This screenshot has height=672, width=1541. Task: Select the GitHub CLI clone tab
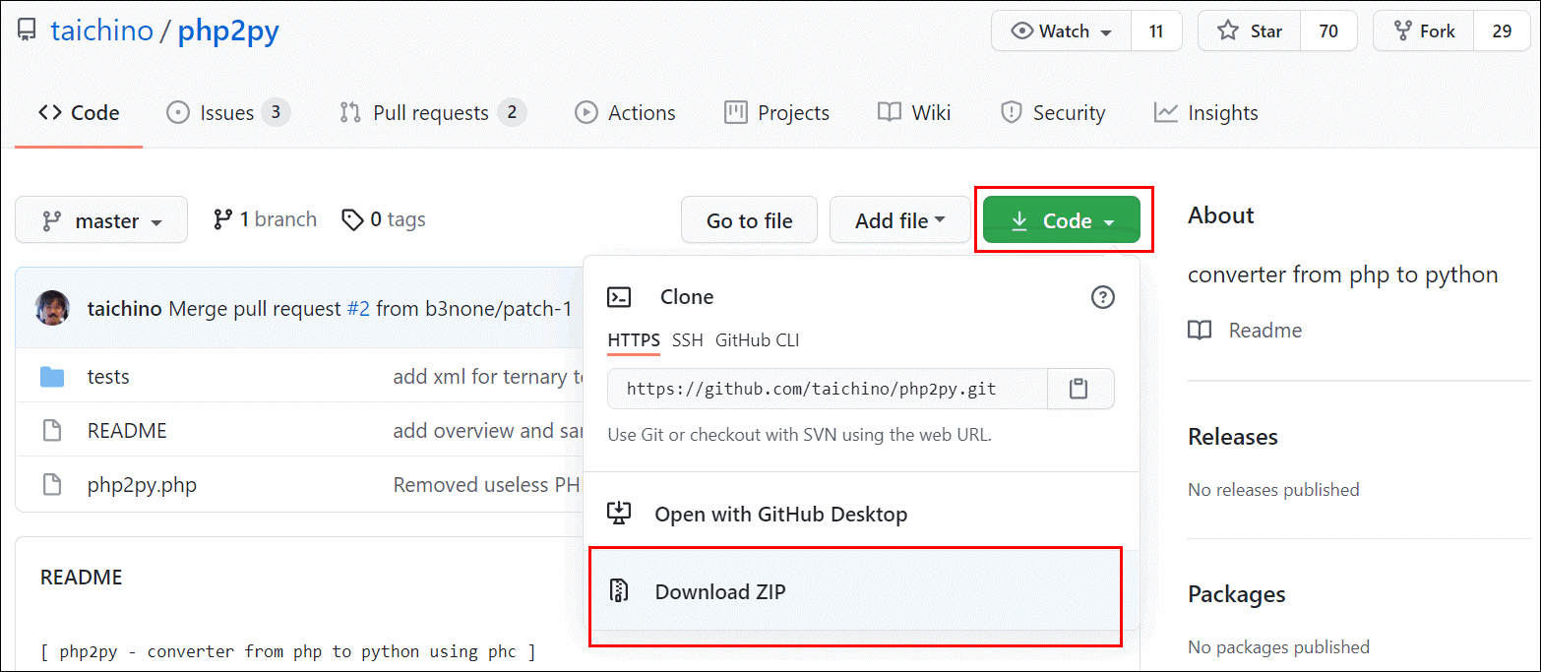(x=757, y=340)
